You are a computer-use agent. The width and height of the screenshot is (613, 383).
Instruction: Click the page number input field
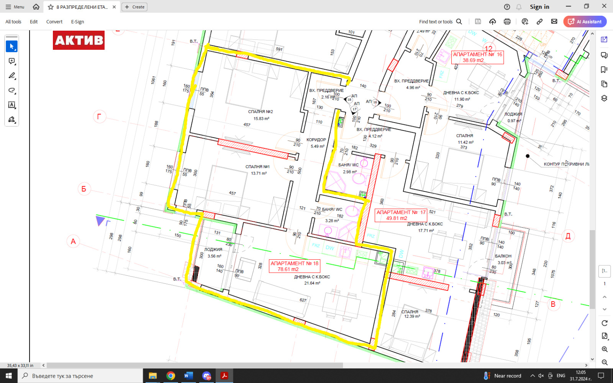[605, 271]
